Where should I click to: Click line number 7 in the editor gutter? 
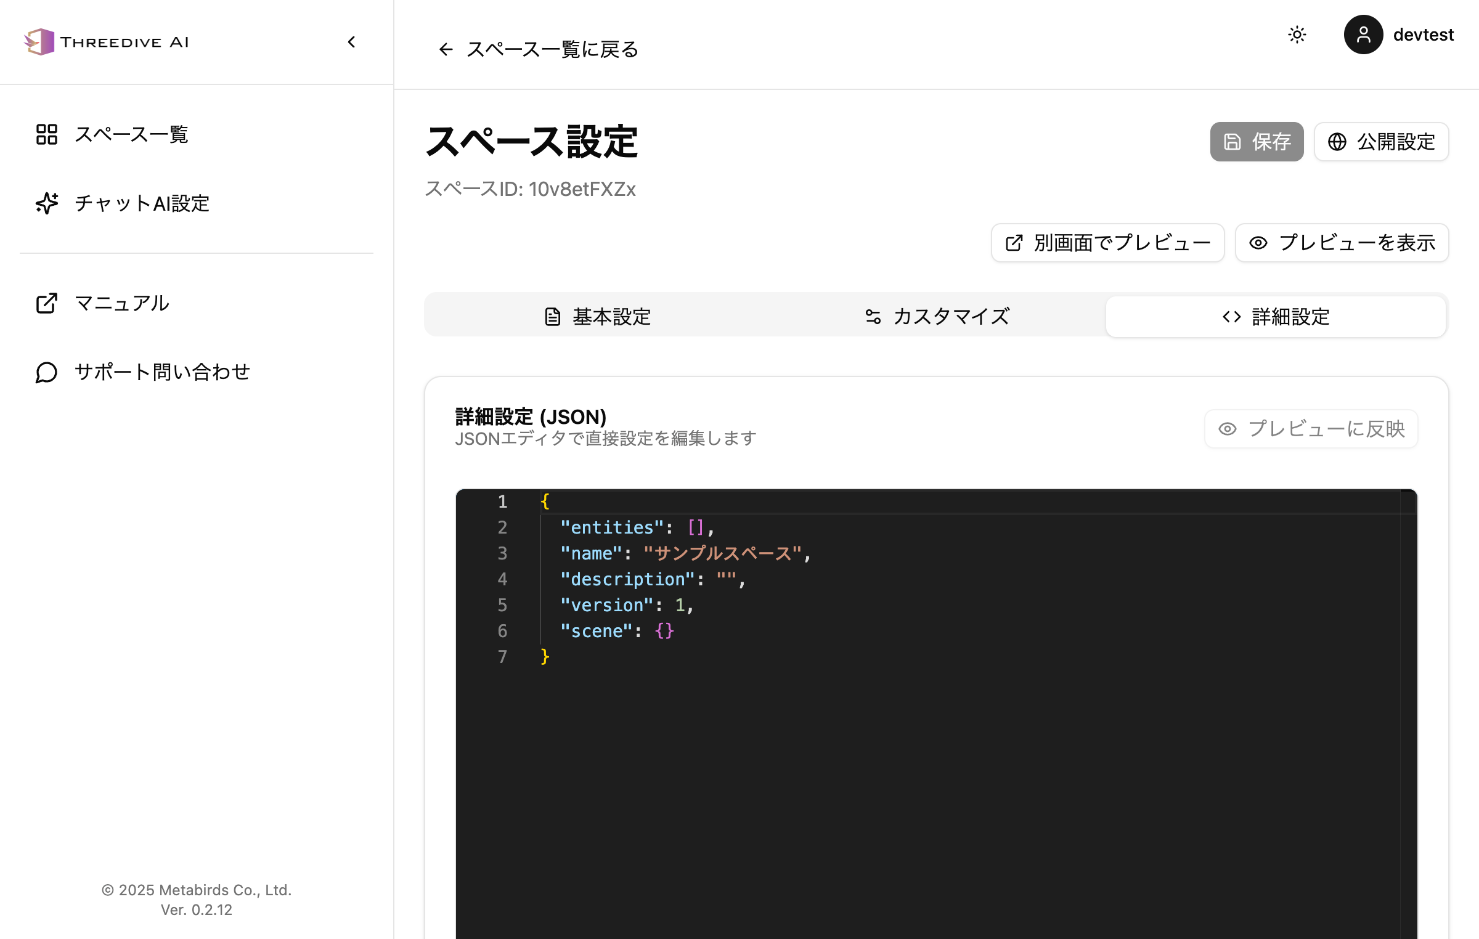pyautogui.click(x=502, y=657)
